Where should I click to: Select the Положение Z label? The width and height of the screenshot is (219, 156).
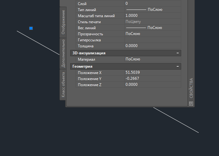90,85
